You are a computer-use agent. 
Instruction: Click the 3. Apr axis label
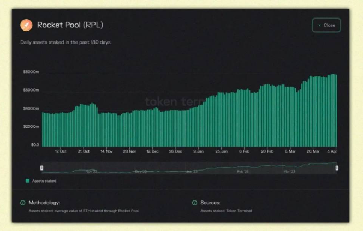pyautogui.click(x=332, y=151)
